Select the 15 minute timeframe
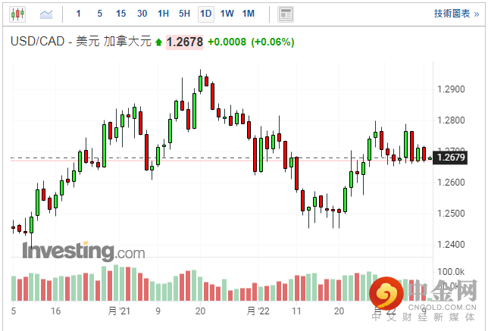Viewport: 488px width, 331px height. click(x=121, y=14)
